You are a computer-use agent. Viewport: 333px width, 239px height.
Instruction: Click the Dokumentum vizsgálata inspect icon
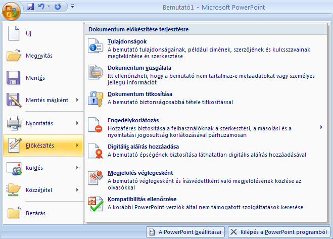pos(96,72)
